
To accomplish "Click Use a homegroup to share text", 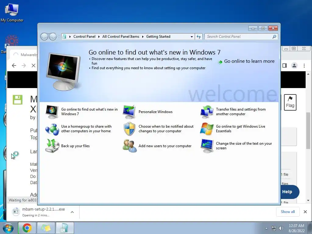I will pyautogui.click(x=86, y=129).
